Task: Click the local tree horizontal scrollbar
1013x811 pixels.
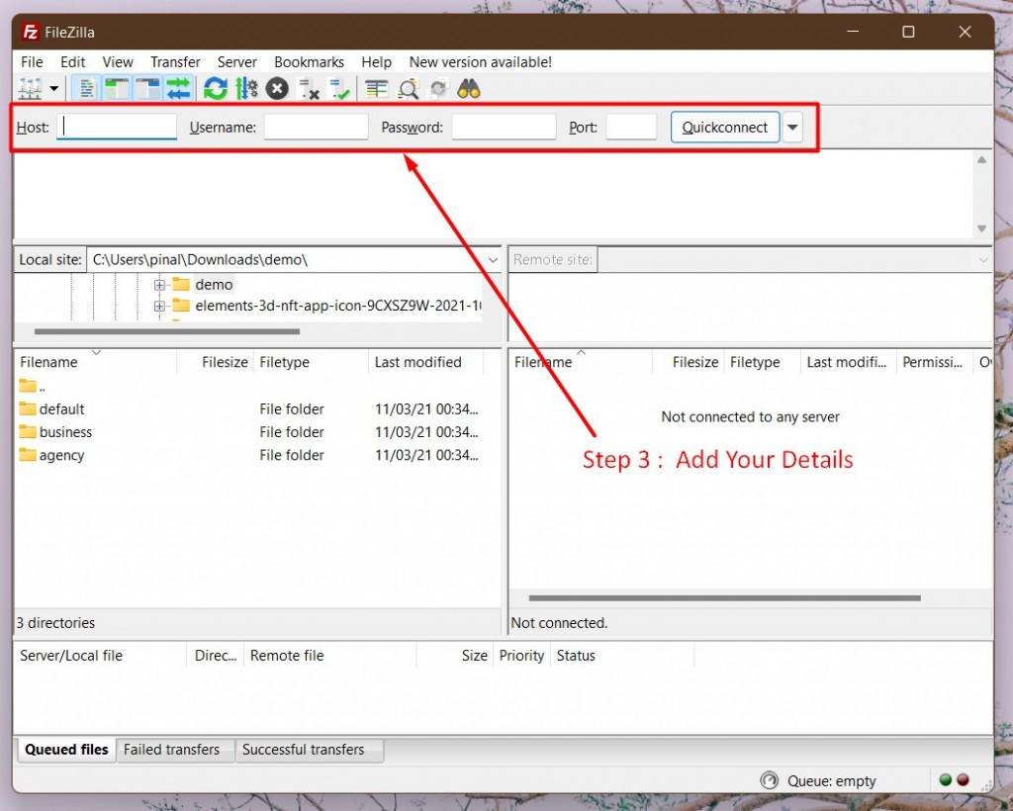Action: (166, 331)
